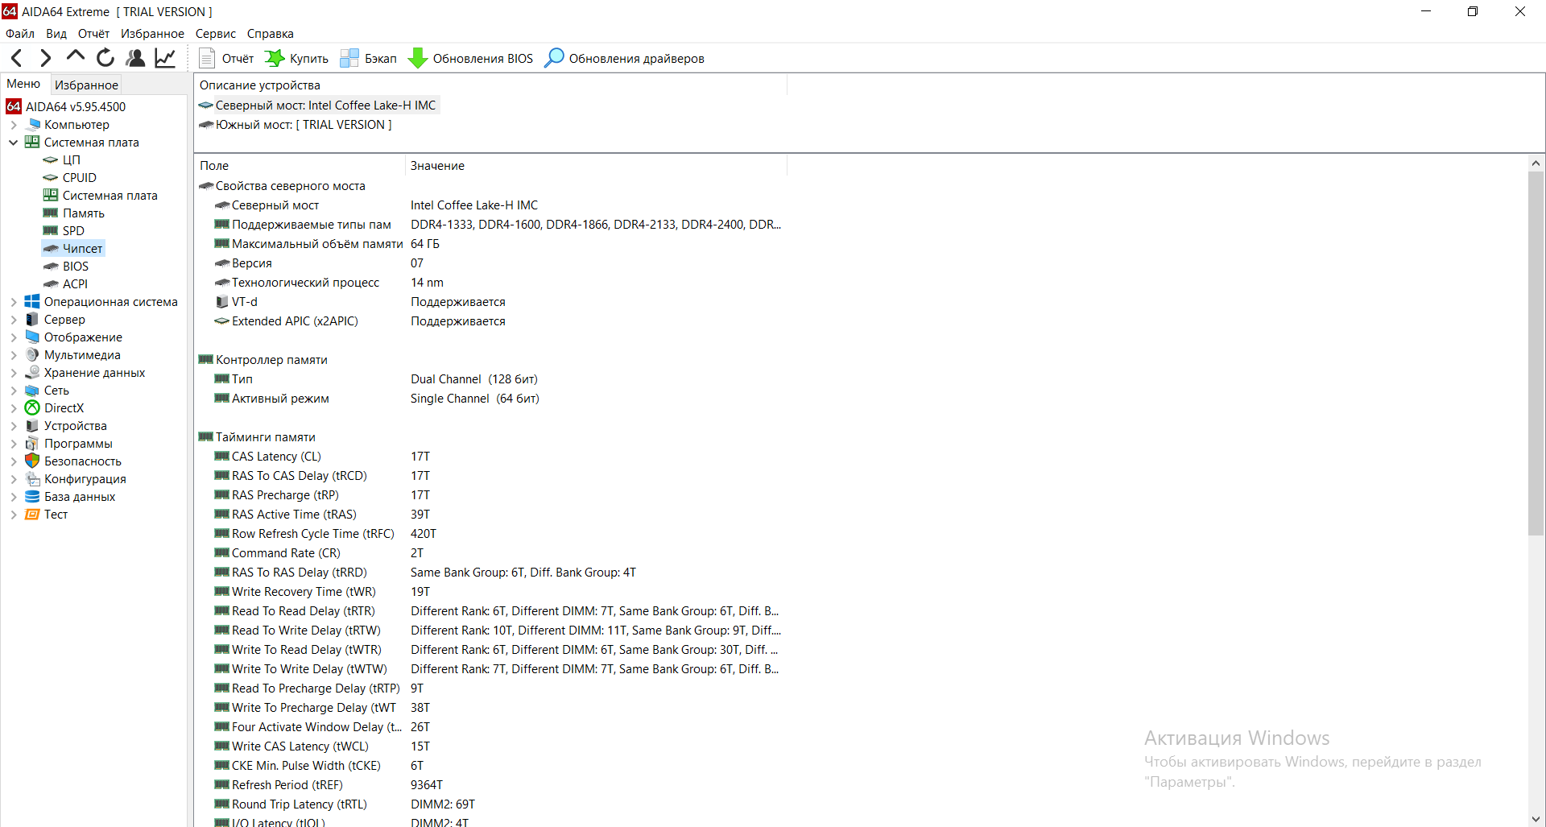Expand the Хранение данных tree node
The width and height of the screenshot is (1546, 827).
click(14, 373)
